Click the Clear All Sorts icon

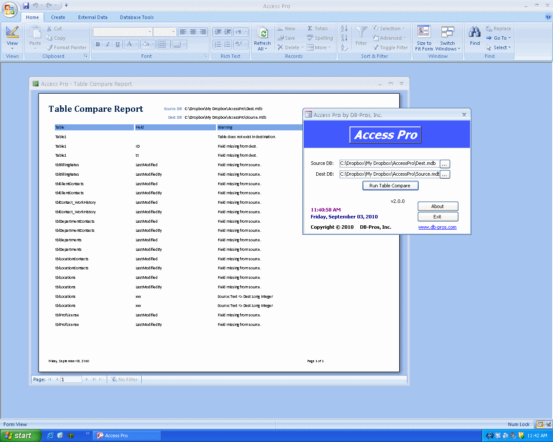tap(344, 47)
